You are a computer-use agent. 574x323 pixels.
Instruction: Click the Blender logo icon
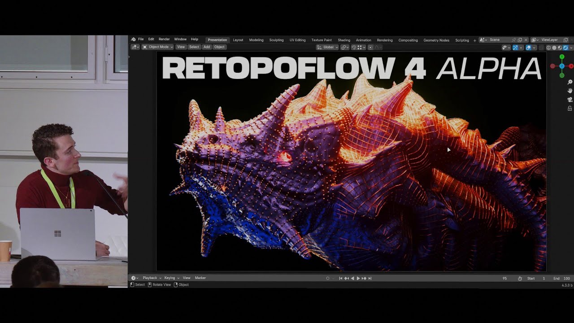[133, 39]
